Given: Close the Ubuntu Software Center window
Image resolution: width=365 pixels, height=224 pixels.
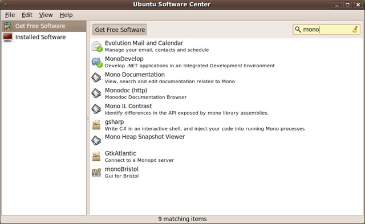Looking at the screenshot, I should [358, 5].
